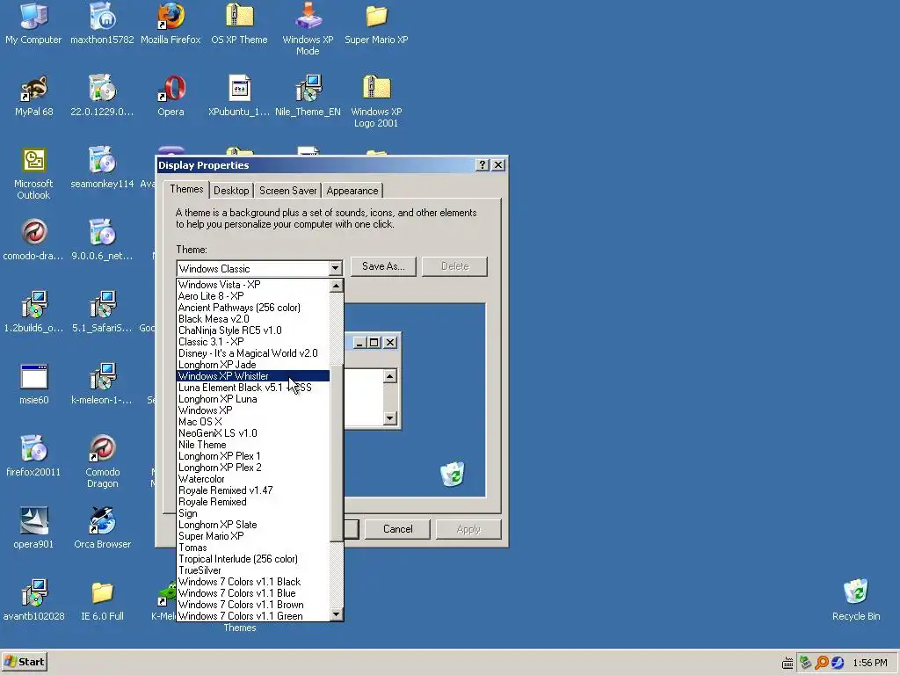Click the keyboard tray icon
The height and width of the screenshot is (675, 900).
click(x=787, y=663)
